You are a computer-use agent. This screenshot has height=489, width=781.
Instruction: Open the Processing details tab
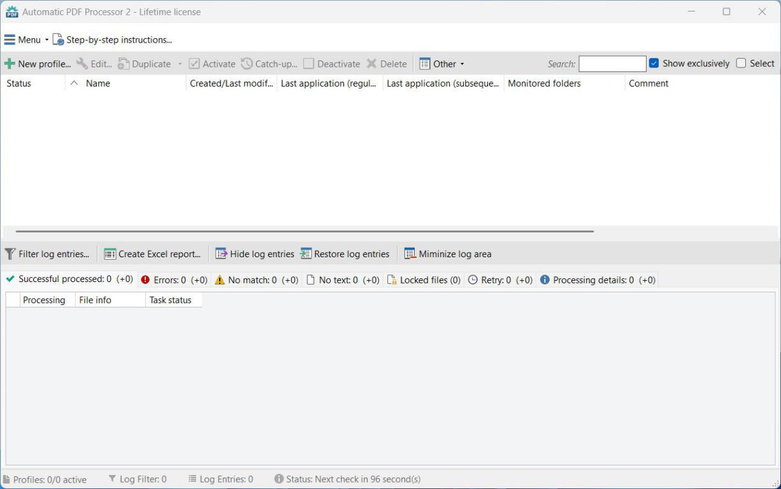pos(597,280)
